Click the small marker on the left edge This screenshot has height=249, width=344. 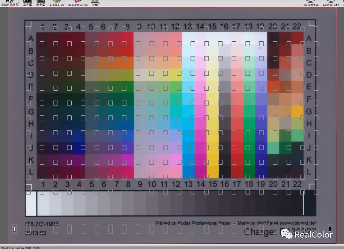click(x=15, y=229)
